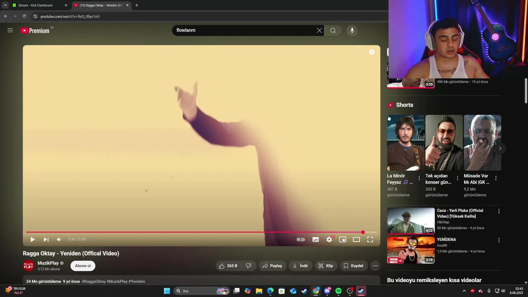This screenshot has height=297, width=528.
Task: Show next Shorts with the right chevron
Action: point(500,148)
